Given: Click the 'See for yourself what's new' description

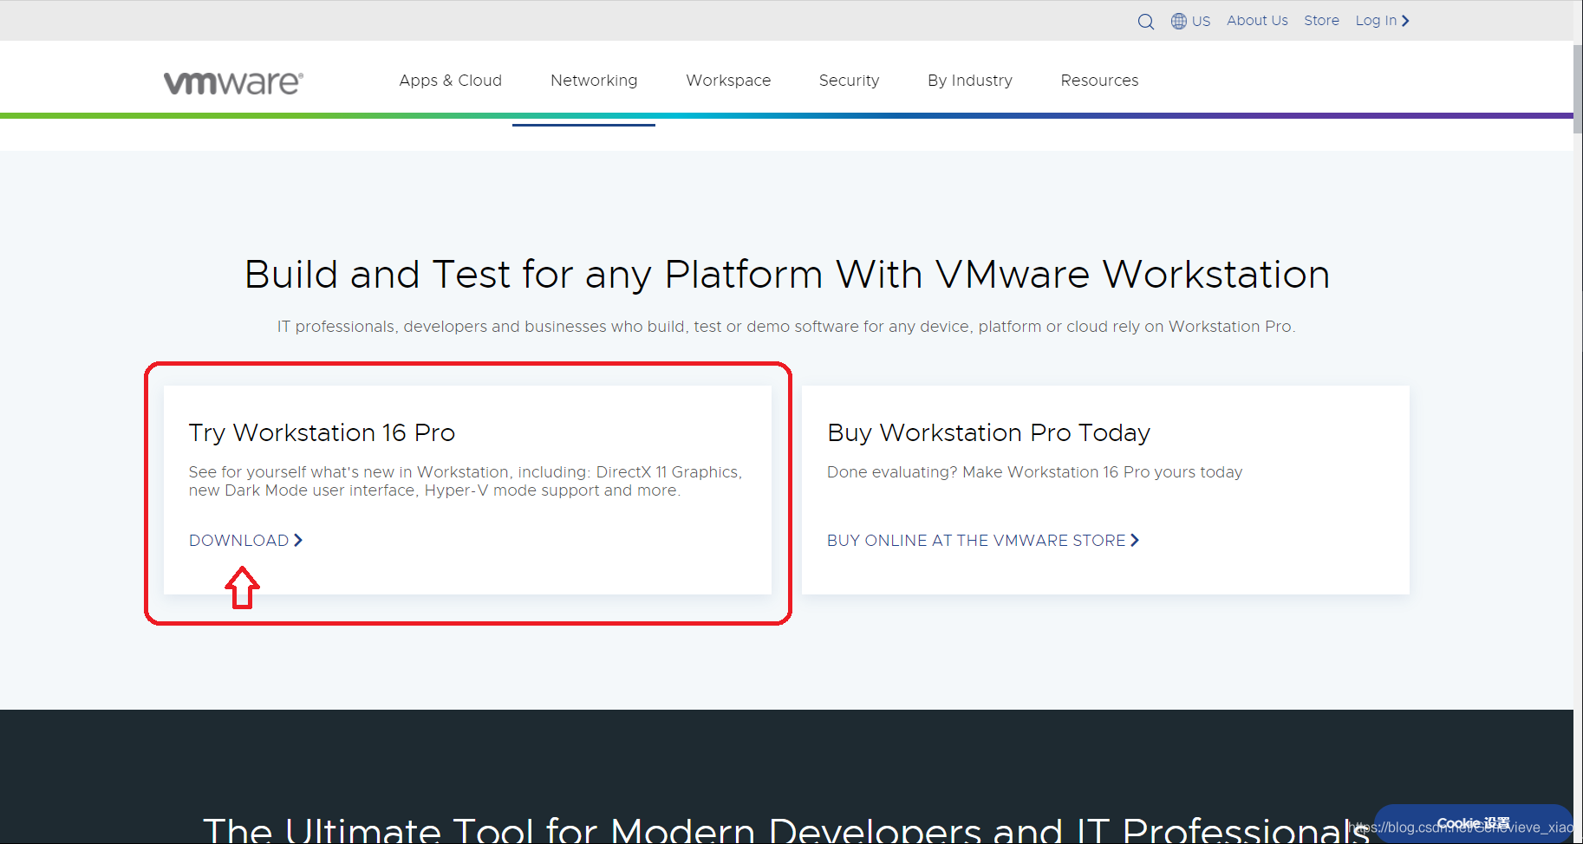Looking at the screenshot, I should 466,481.
